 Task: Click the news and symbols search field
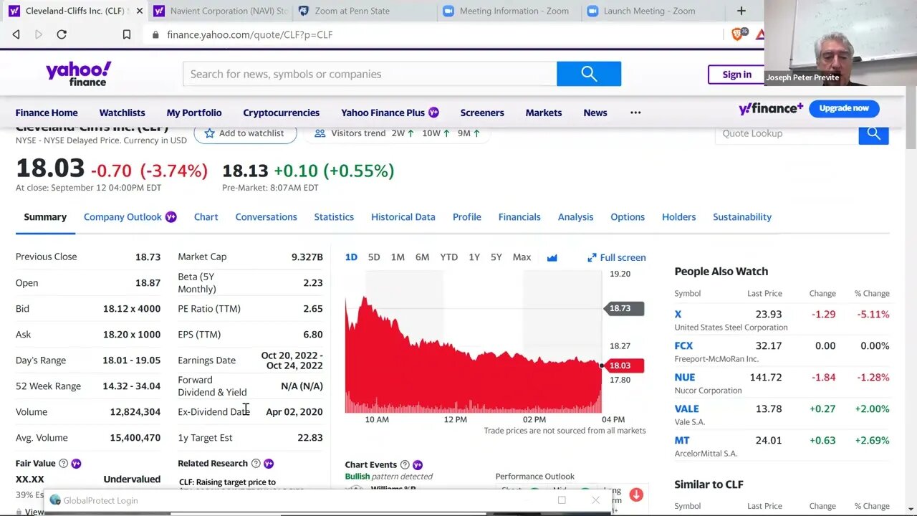click(370, 74)
